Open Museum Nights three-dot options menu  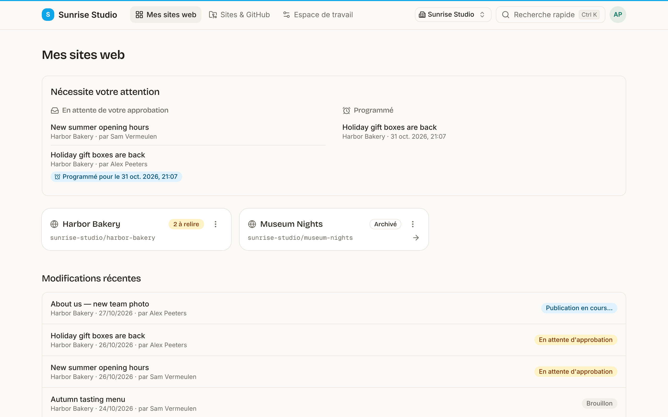(413, 224)
